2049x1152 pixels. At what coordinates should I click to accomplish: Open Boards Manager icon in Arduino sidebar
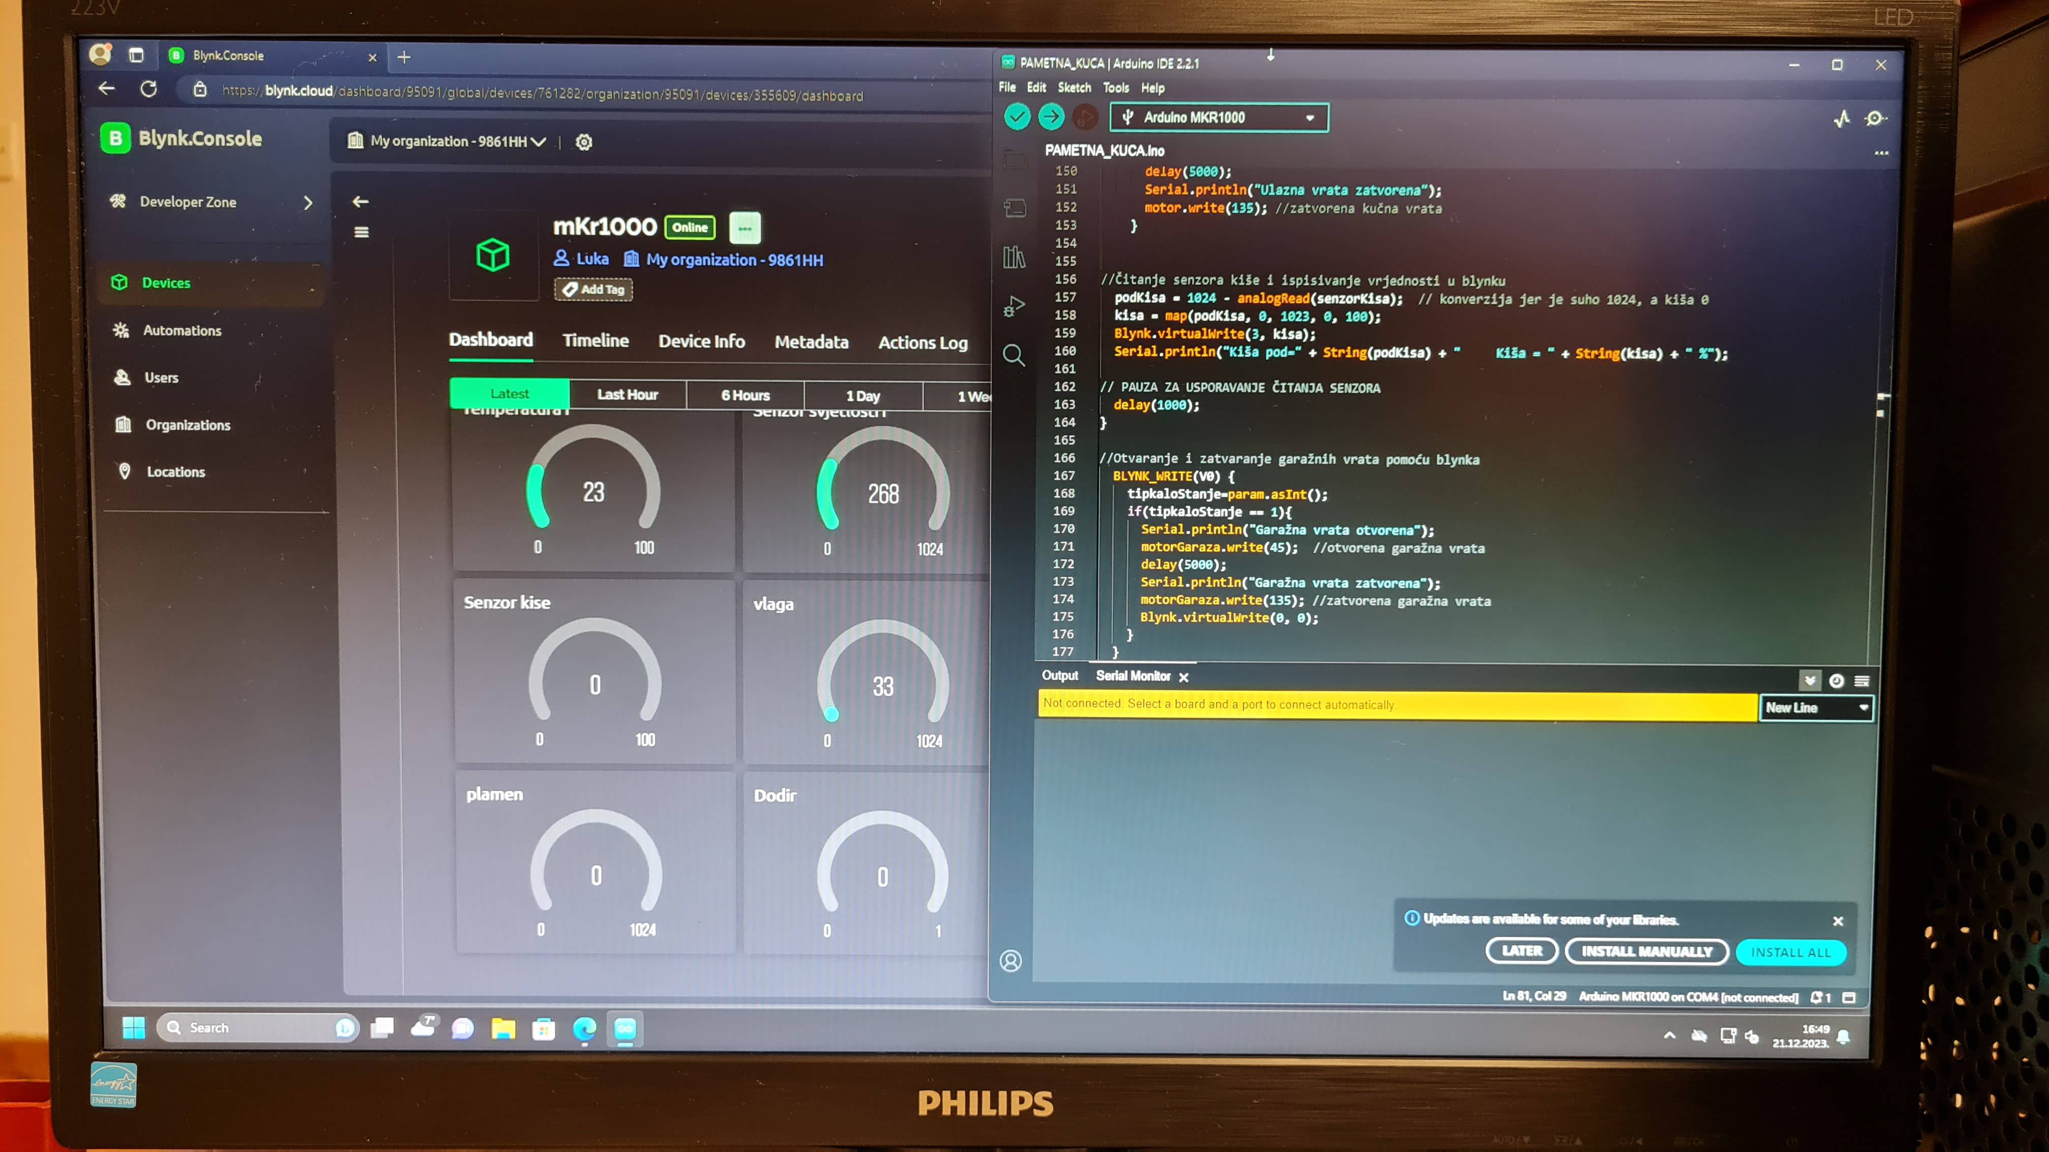click(1014, 208)
